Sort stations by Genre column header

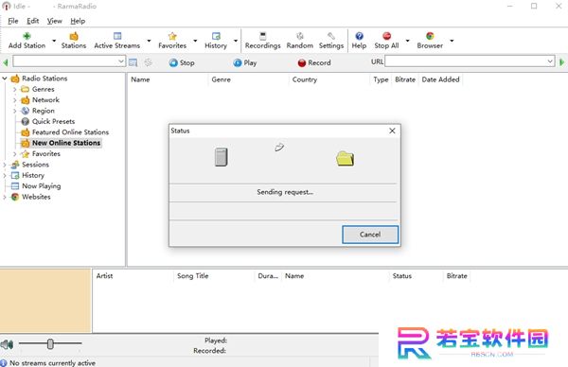coord(248,79)
